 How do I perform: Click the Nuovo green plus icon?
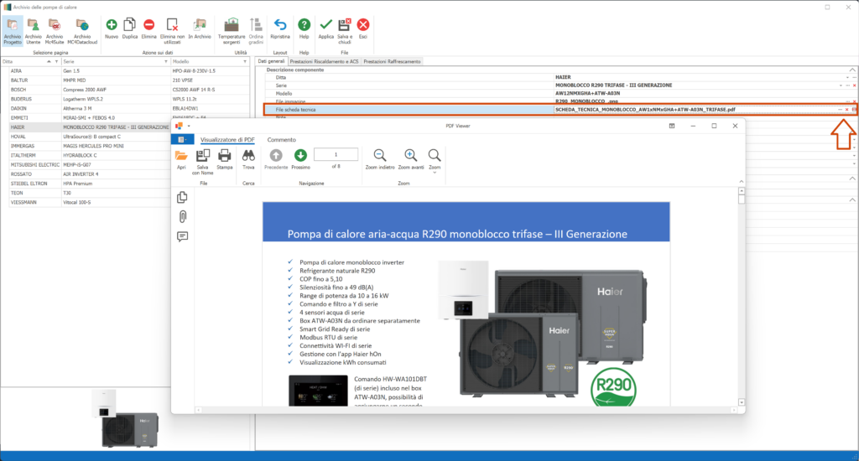pyautogui.click(x=112, y=26)
